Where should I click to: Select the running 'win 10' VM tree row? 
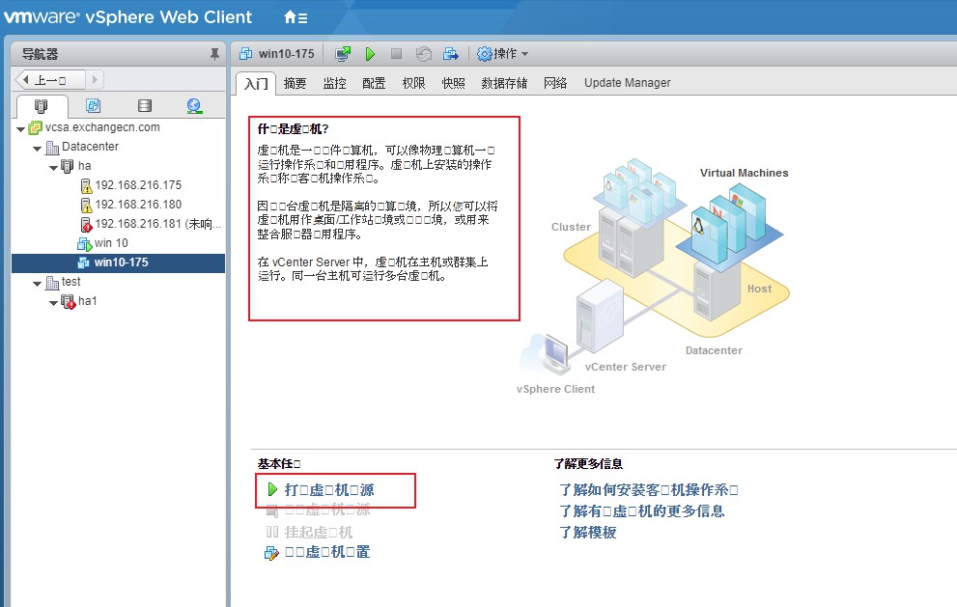(111, 243)
